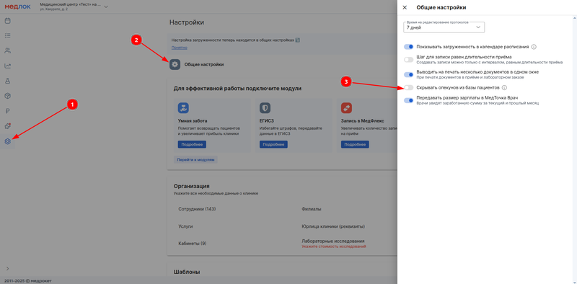Click 'Перейти к модулям' button
577x284 pixels.
(x=195, y=159)
